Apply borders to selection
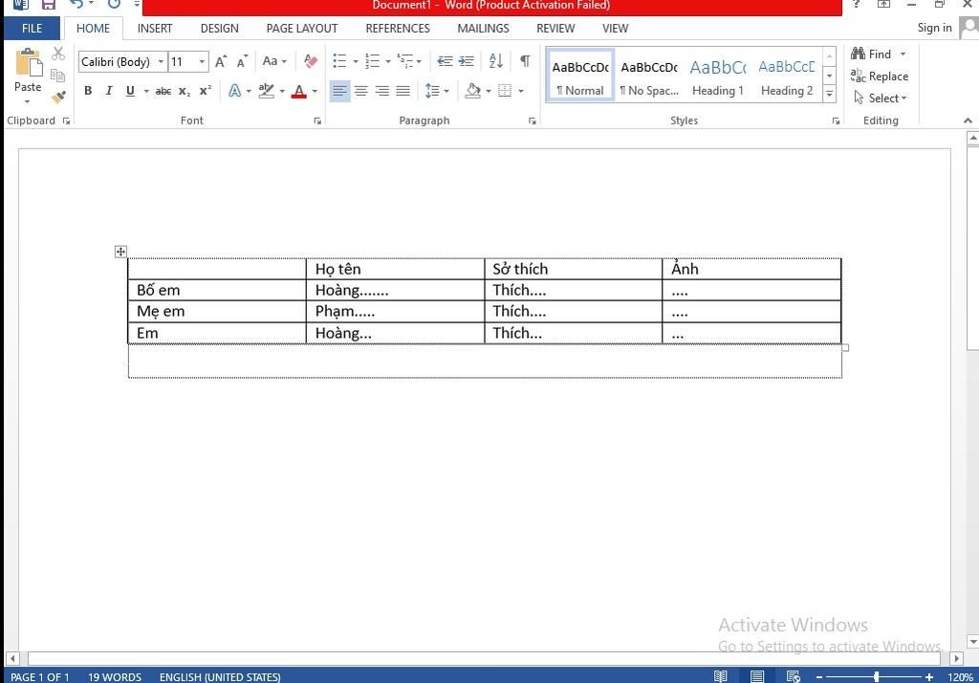Viewport: 979px width, 683px height. coord(505,91)
